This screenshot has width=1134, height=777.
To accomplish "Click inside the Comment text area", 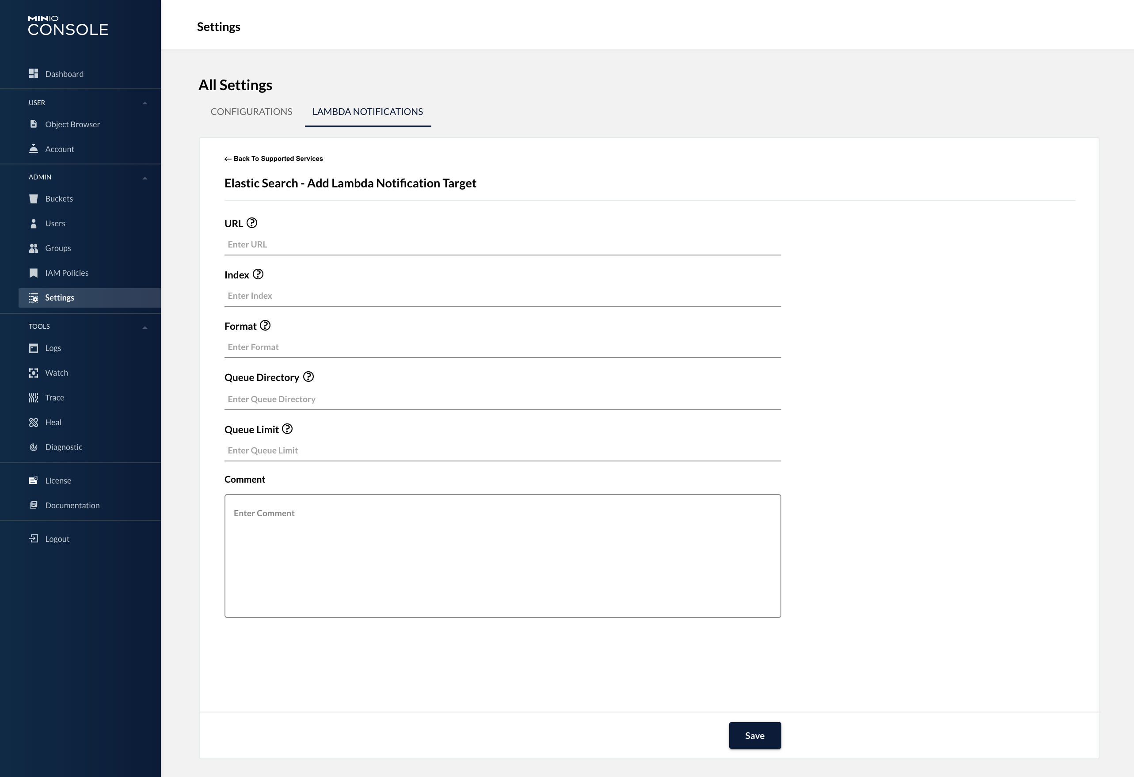I will coord(502,556).
